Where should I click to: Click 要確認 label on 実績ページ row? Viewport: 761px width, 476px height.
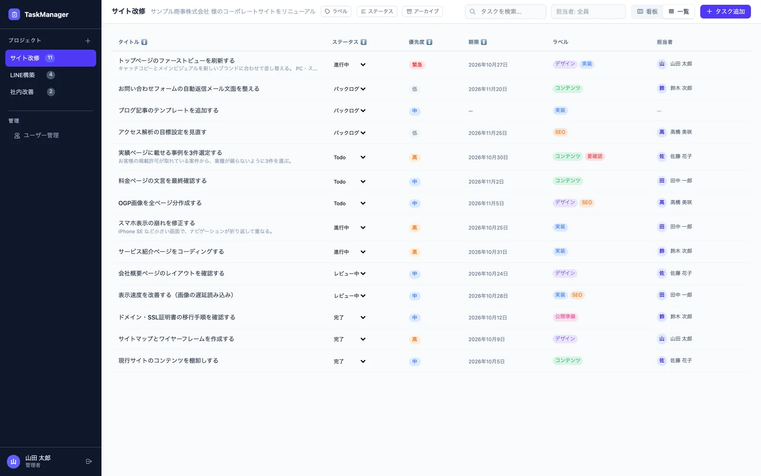pyautogui.click(x=595, y=156)
